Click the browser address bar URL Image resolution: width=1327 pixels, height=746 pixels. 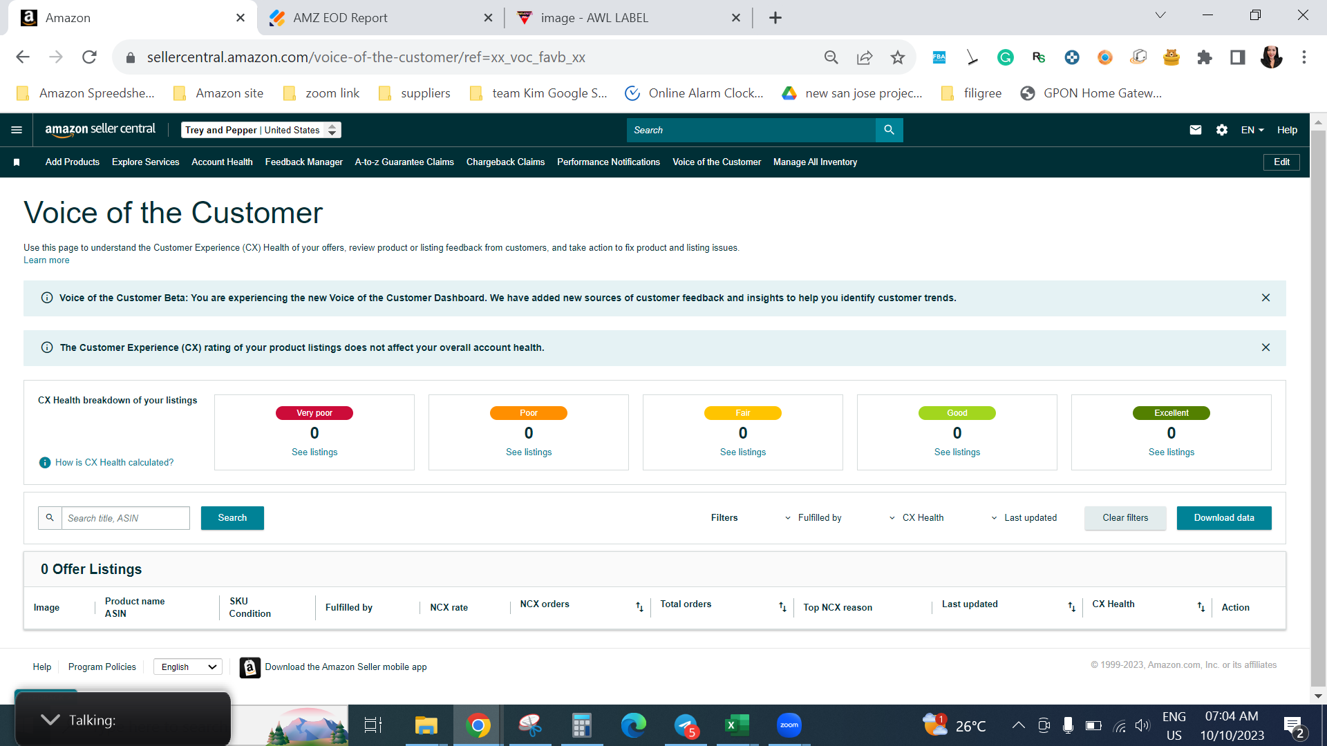point(366,57)
